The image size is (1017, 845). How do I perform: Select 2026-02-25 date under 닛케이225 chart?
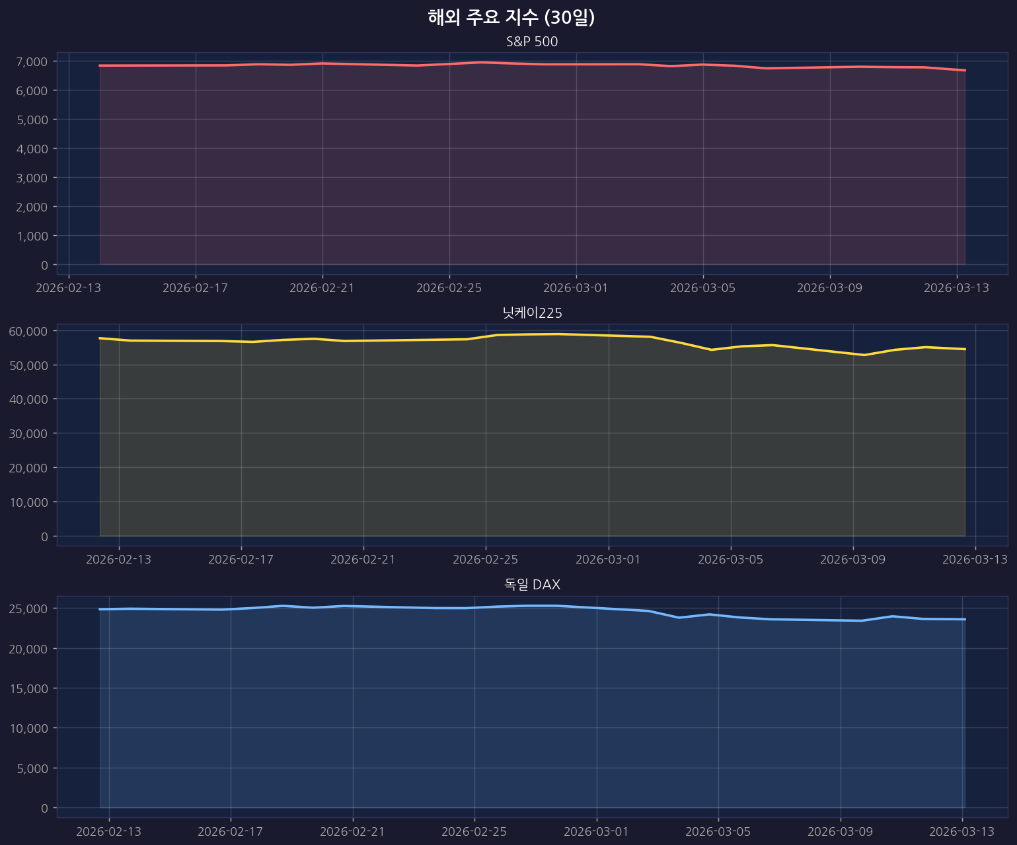tap(486, 560)
